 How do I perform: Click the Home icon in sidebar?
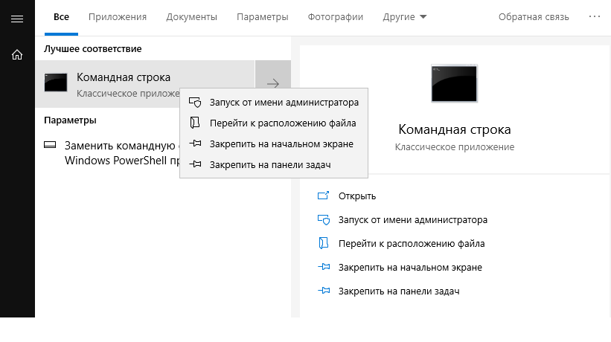tap(17, 54)
